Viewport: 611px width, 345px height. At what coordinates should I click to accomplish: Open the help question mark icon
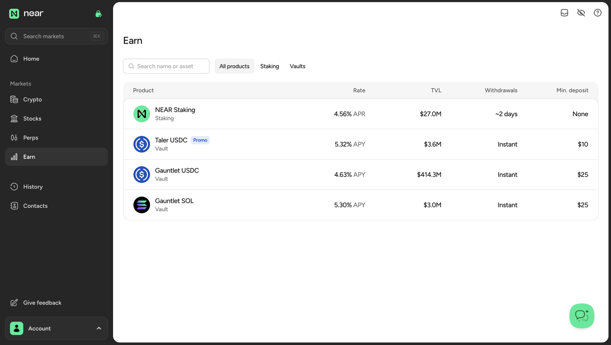point(598,13)
